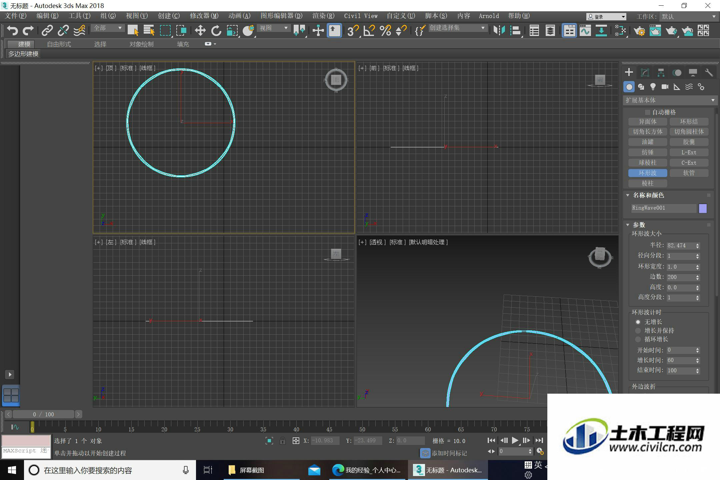The width and height of the screenshot is (720, 480).
Task: Toggle the selection lock padlock
Action: point(282,441)
